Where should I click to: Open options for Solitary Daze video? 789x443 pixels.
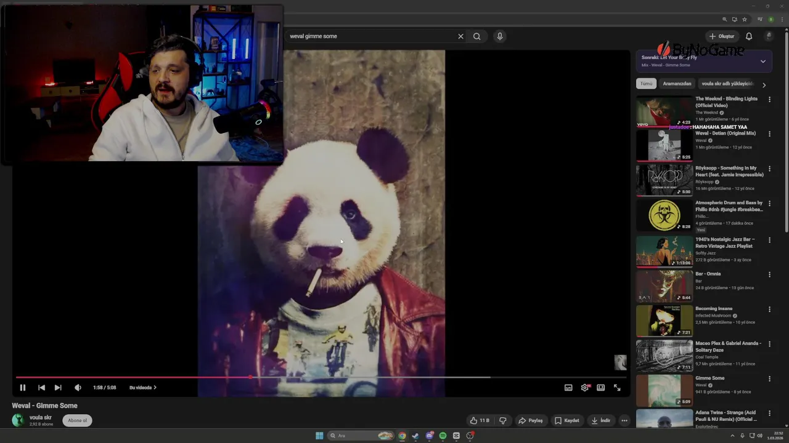click(x=769, y=344)
